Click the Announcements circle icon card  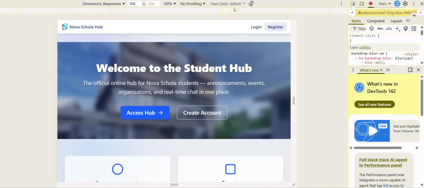[x=117, y=169]
